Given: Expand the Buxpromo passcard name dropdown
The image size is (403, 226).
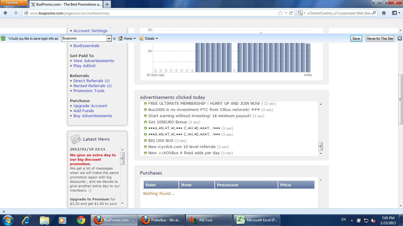Looking at the screenshot, I should click(109, 39).
